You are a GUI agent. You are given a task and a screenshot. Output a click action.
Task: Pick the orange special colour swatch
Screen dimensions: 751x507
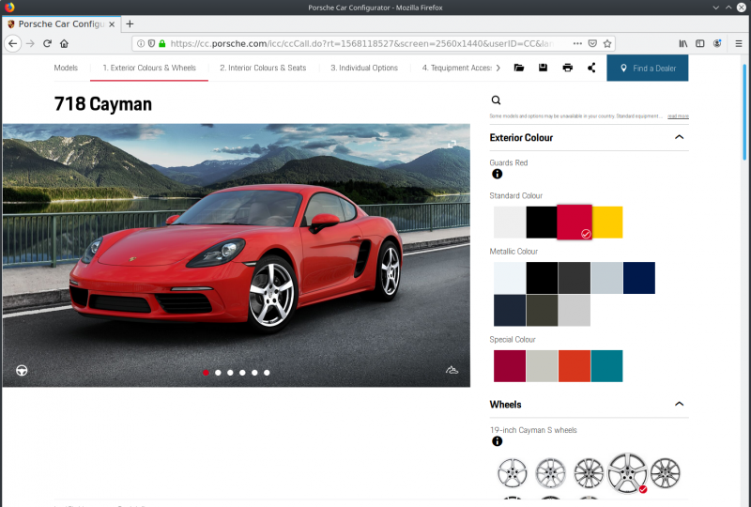575,366
